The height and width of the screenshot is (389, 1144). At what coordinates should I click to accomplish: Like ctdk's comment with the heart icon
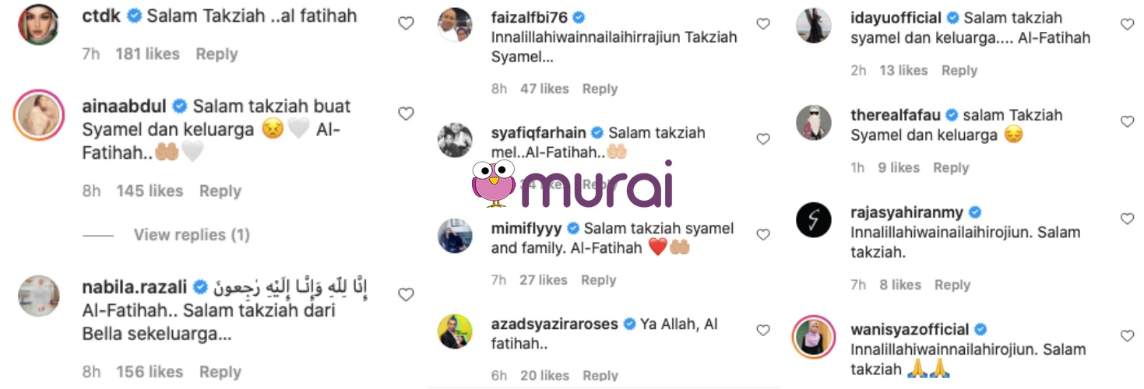pos(406,23)
